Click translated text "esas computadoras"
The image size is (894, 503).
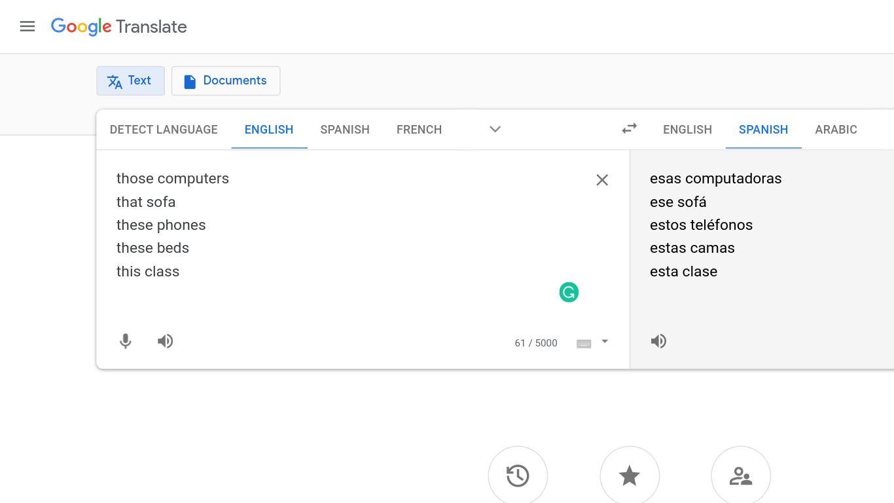[716, 179]
